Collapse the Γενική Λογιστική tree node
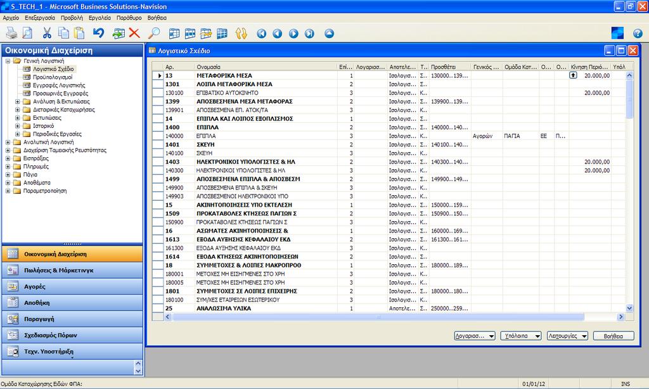The width and height of the screenshot is (649, 389). click(8, 61)
